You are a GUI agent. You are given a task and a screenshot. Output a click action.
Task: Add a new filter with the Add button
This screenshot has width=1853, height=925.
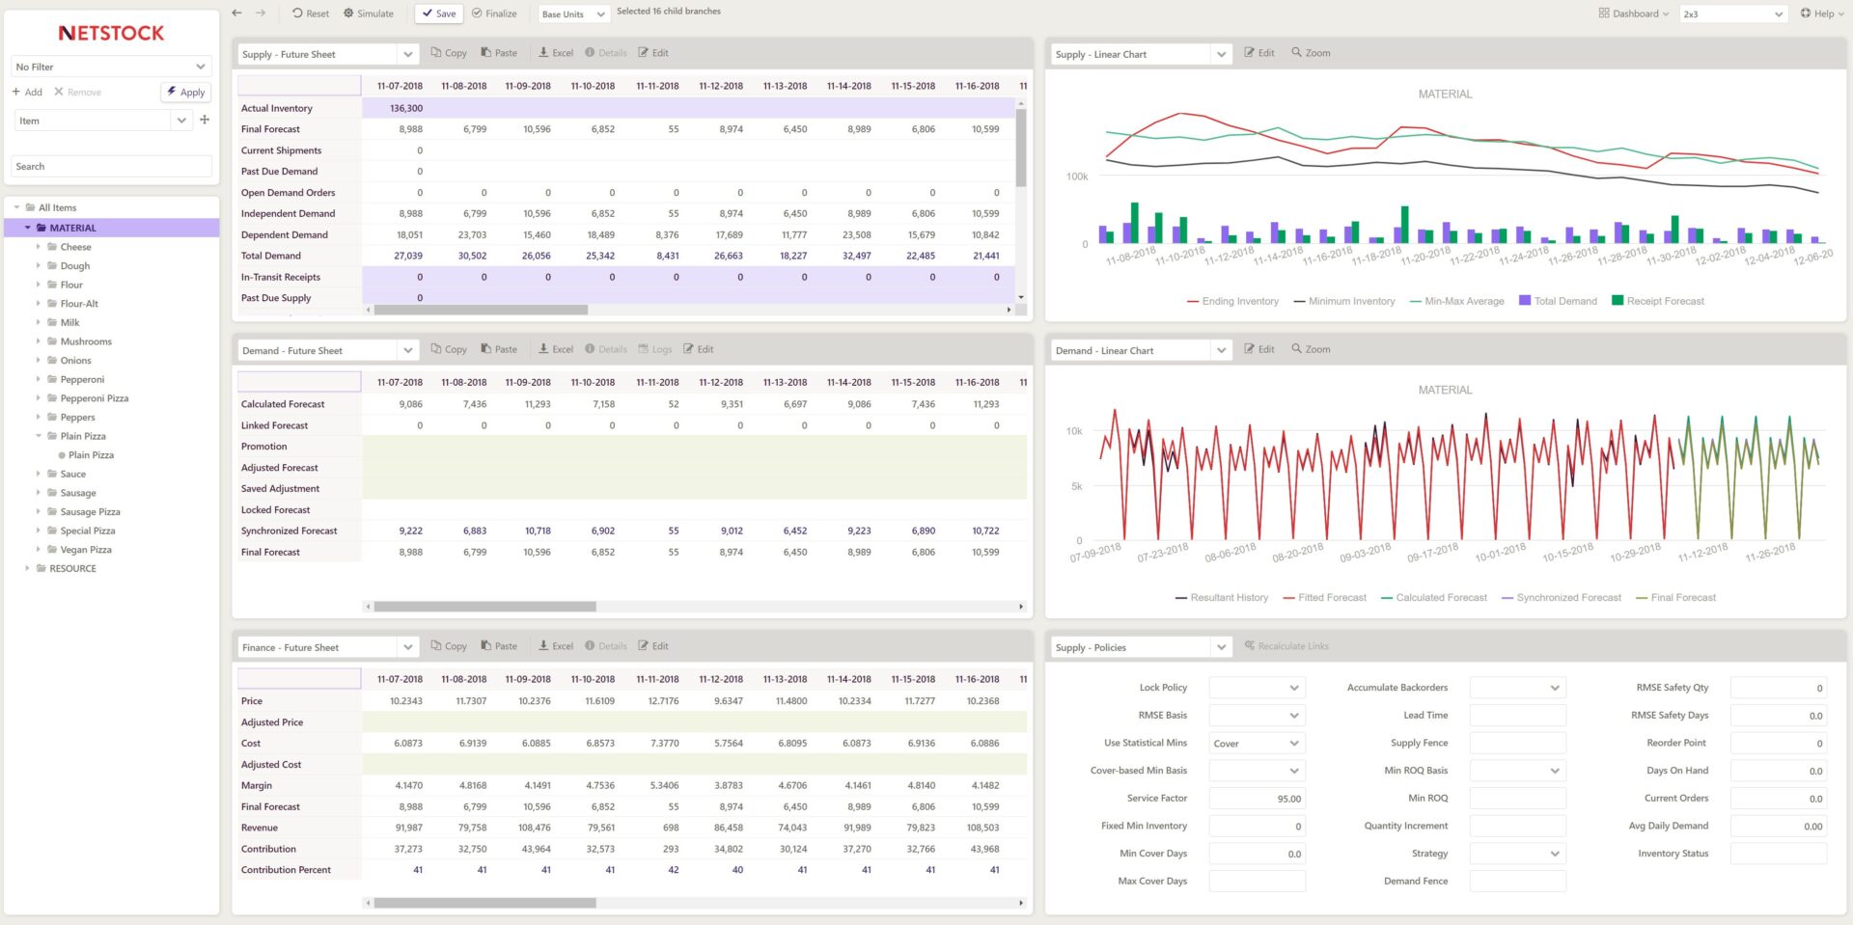pyautogui.click(x=27, y=92)
